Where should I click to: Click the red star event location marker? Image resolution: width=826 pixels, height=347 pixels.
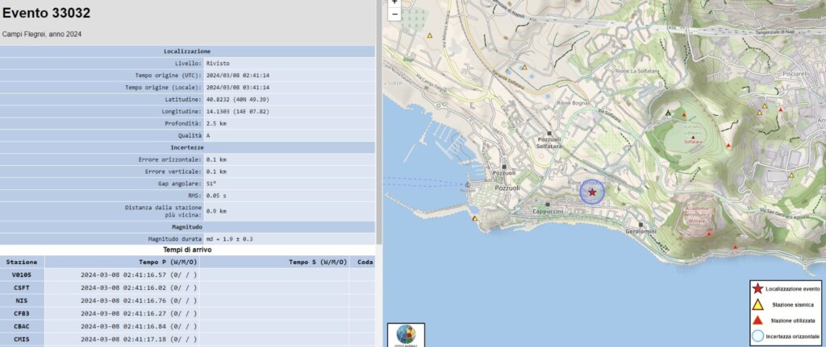coord(592,192)
